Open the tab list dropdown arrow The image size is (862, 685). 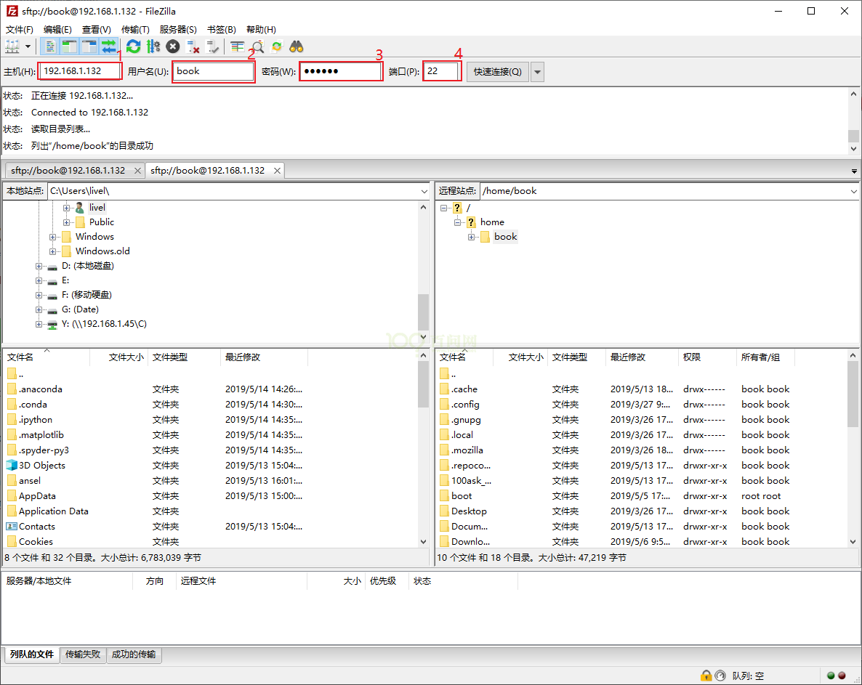pos(854,171)
